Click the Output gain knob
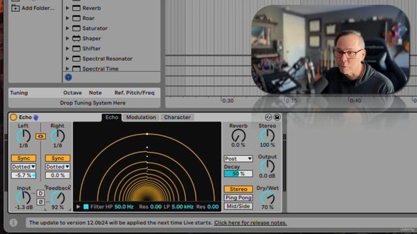The image size is (417, 234). (267, 166)
